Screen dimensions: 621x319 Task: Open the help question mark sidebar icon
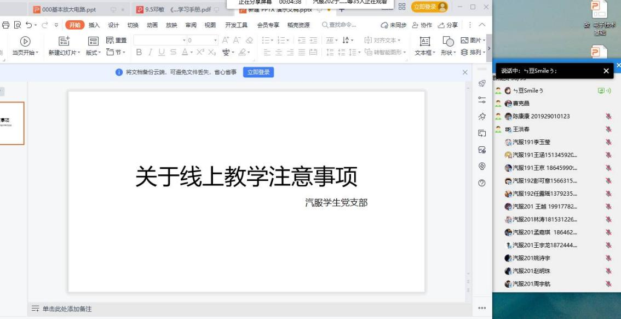482,183
